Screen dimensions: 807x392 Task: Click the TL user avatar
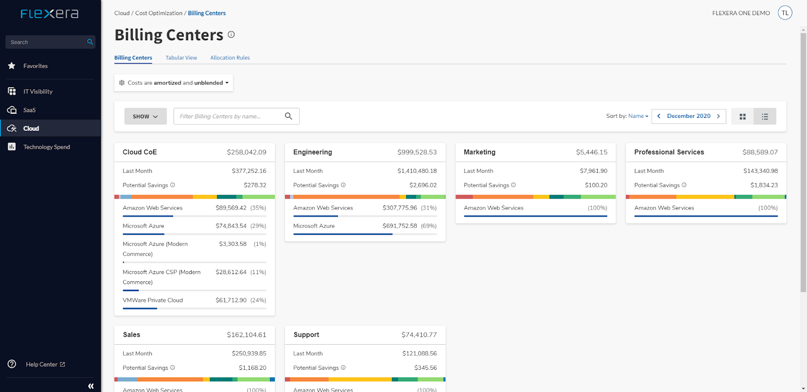785,13
